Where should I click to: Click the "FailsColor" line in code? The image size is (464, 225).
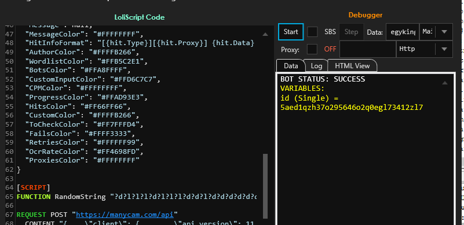[80, 134]
